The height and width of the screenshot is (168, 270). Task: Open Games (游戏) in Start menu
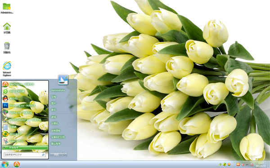click(54, 117)
